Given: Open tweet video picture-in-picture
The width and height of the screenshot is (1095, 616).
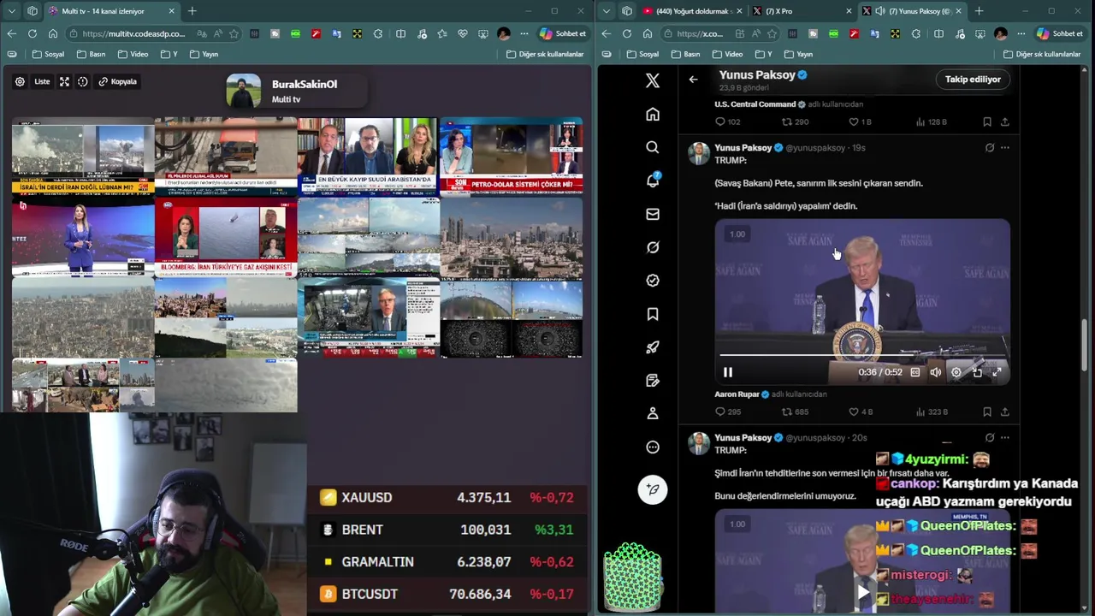Looking at the screenshot, I should pyautogui.click(x=977, y=372).
